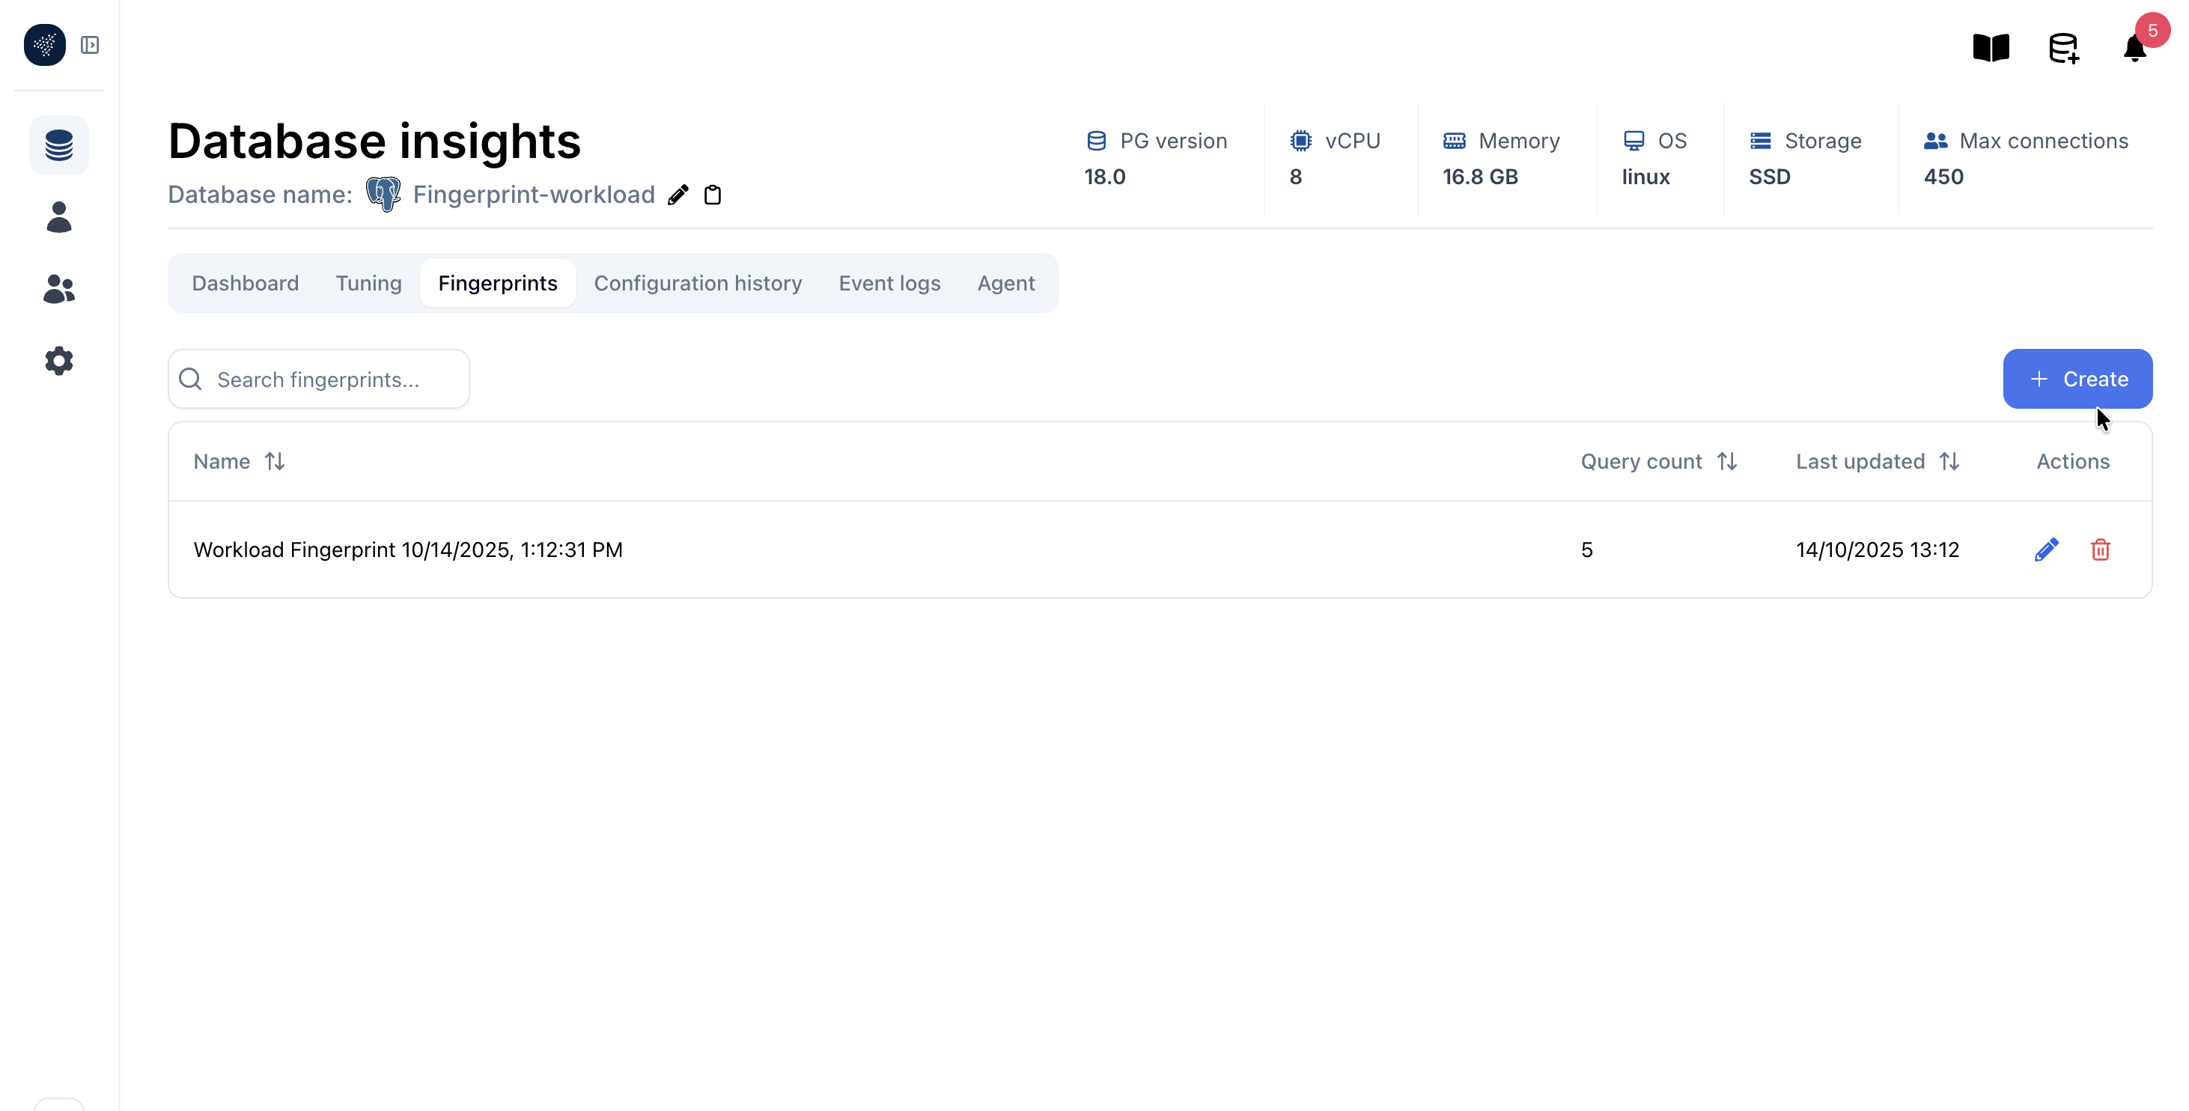Viewport: 2189px width, 1111px height.
Task: Open the Workload Fingerprint 10/14/2025 entry
Action: 409,549
